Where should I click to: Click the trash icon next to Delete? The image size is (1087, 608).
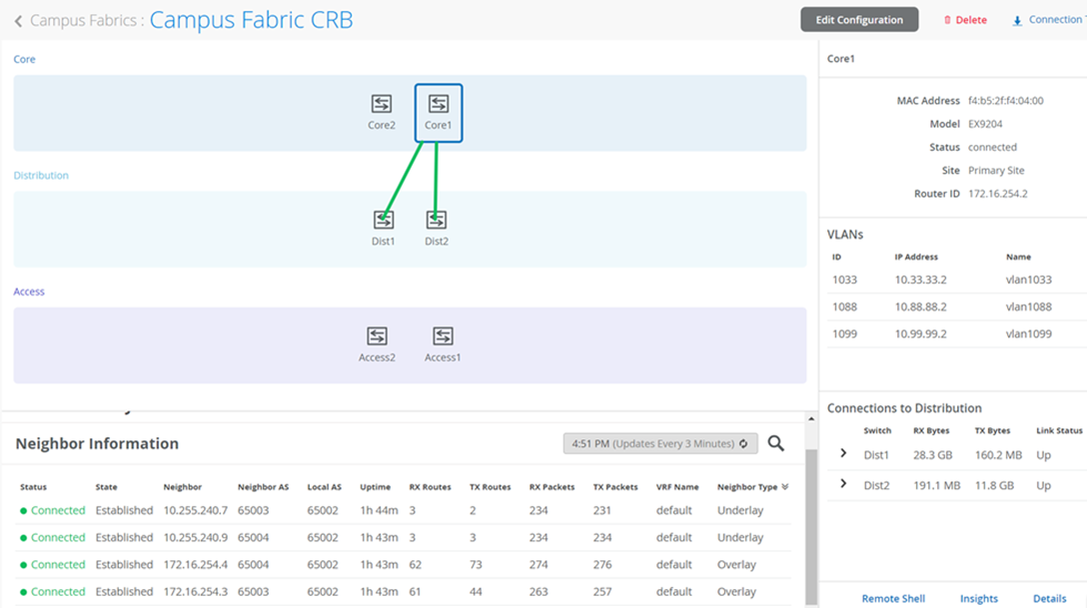[x=947, y=20]
